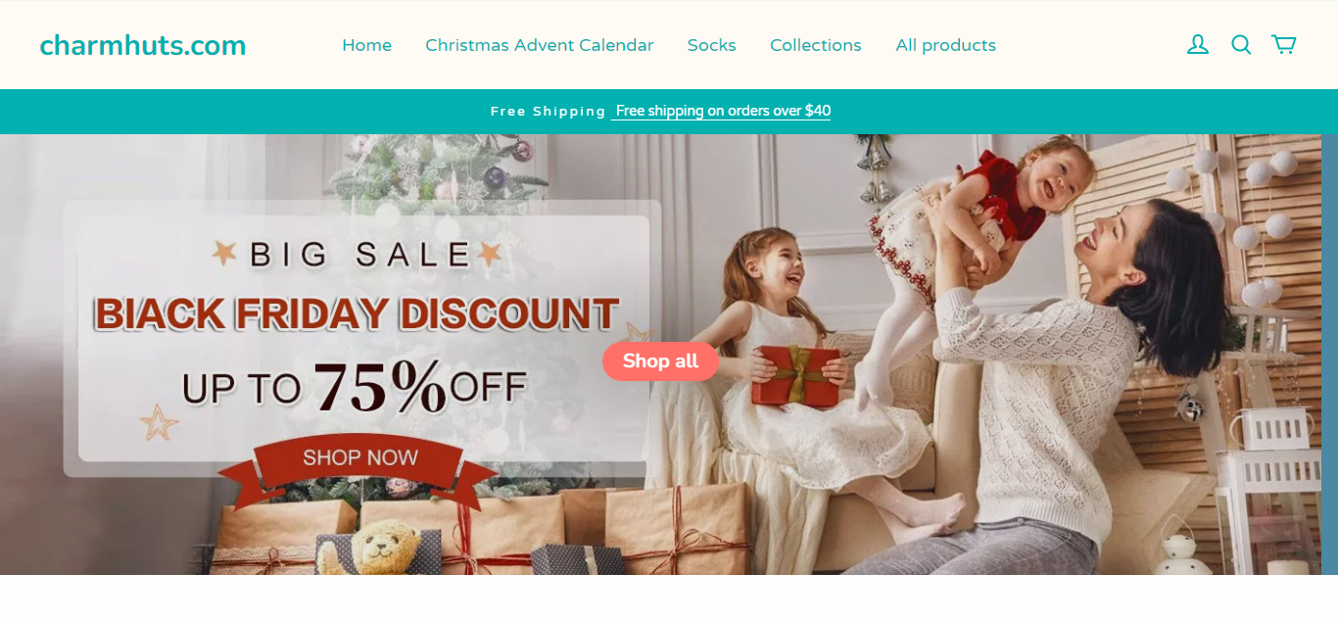
Task: Open the account login icon
Action: [1197, 45]
